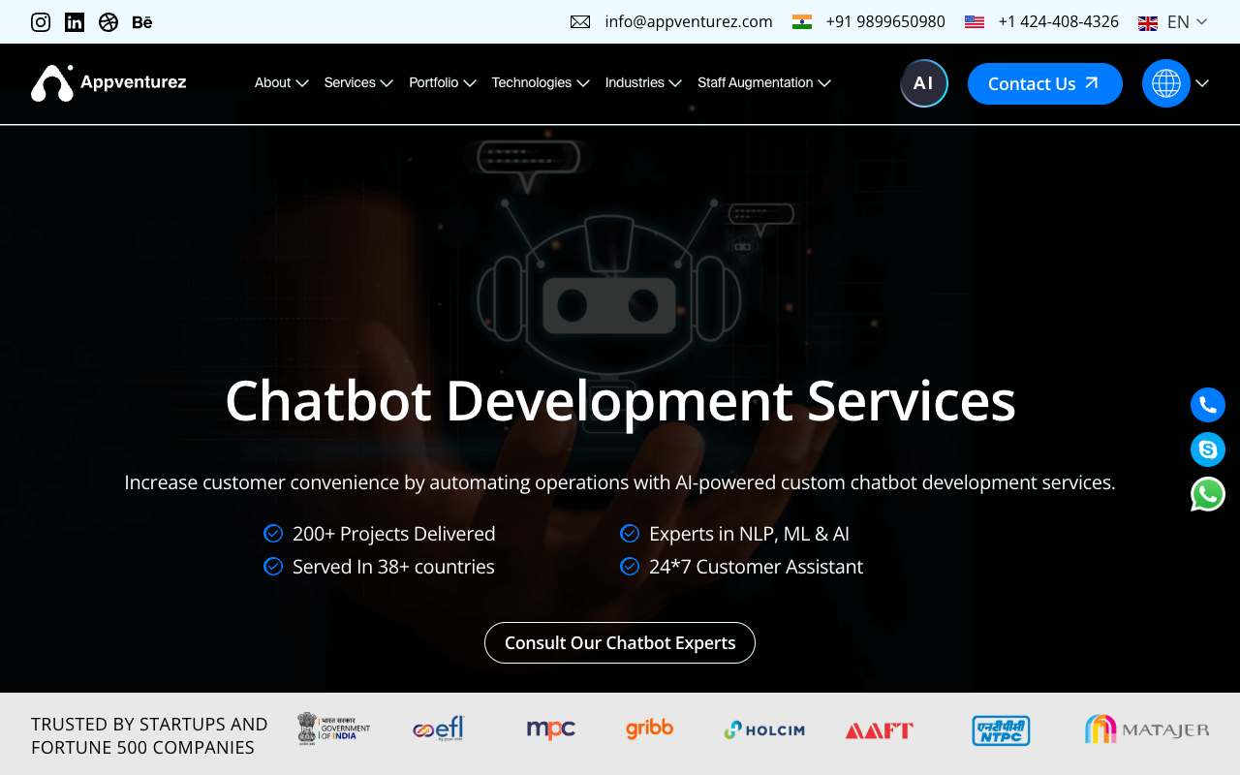Screen dimensions: 1240x775
Task: Go to the Appventurez logo homepage
Action: 108,83
